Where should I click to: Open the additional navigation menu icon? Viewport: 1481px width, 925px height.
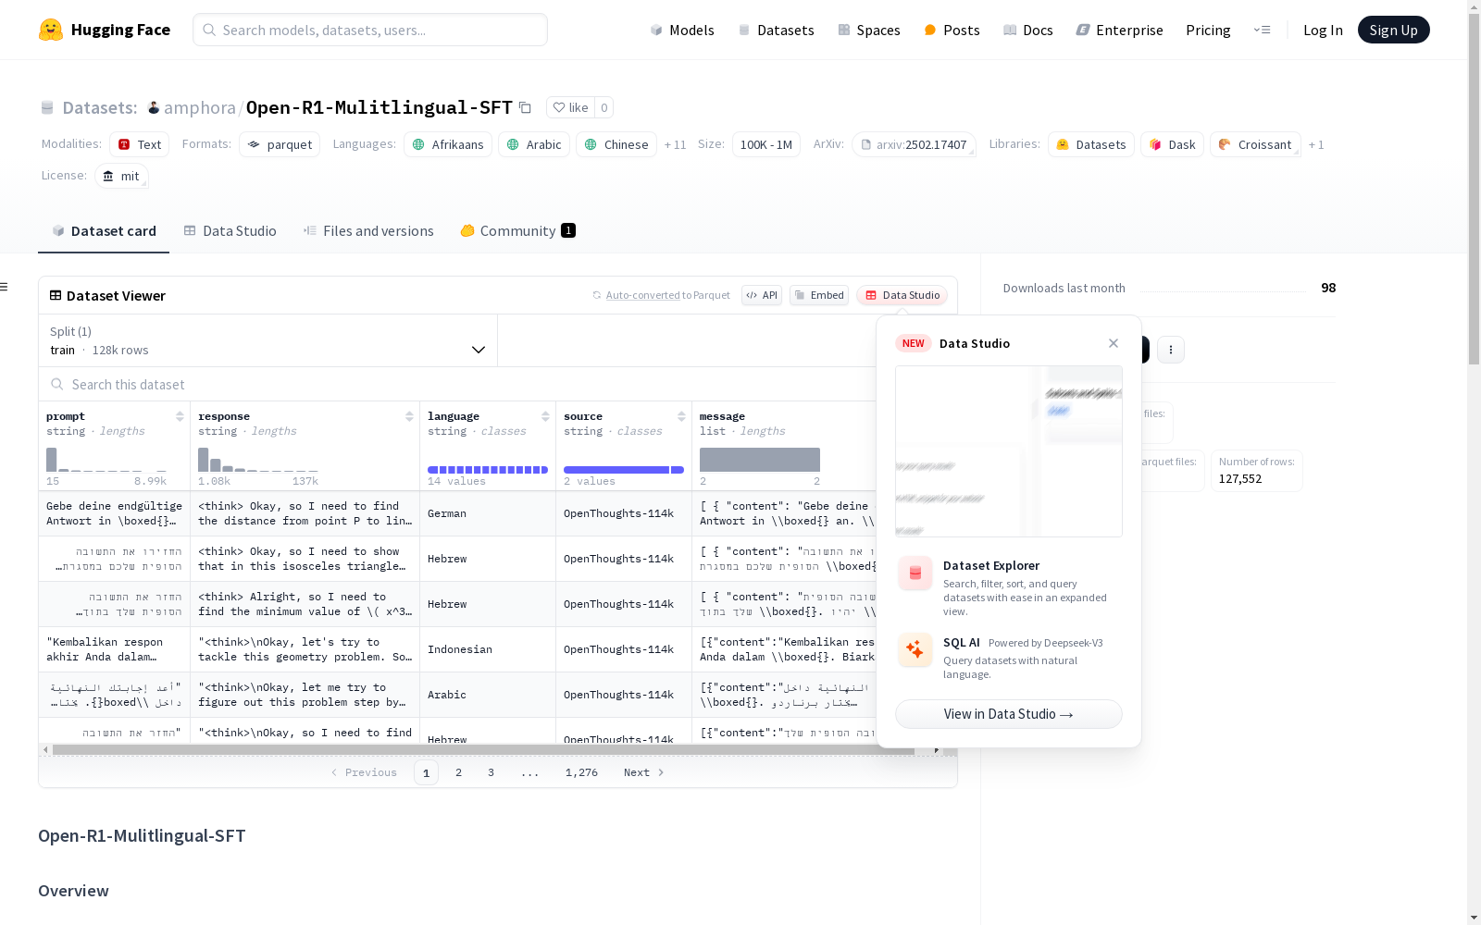1262,30
